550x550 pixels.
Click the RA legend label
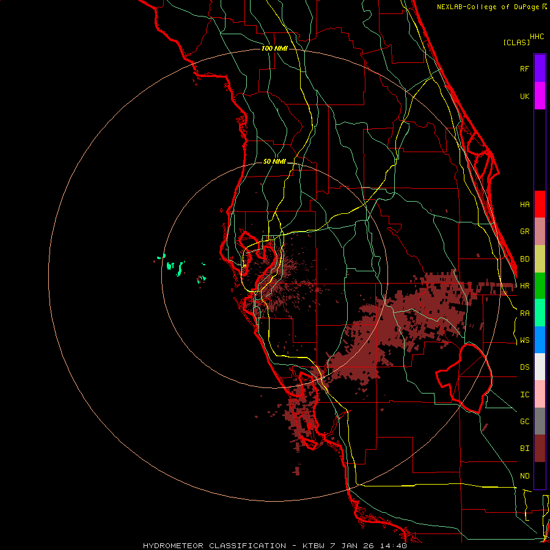(524, 313)
